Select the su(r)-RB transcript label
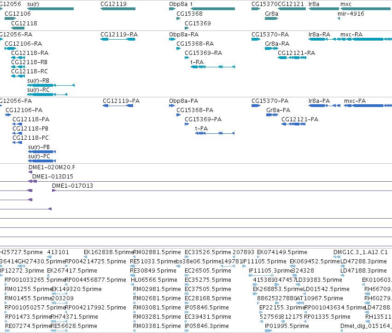392x333 pixels. pyautogui.click(x=38, y=81)
